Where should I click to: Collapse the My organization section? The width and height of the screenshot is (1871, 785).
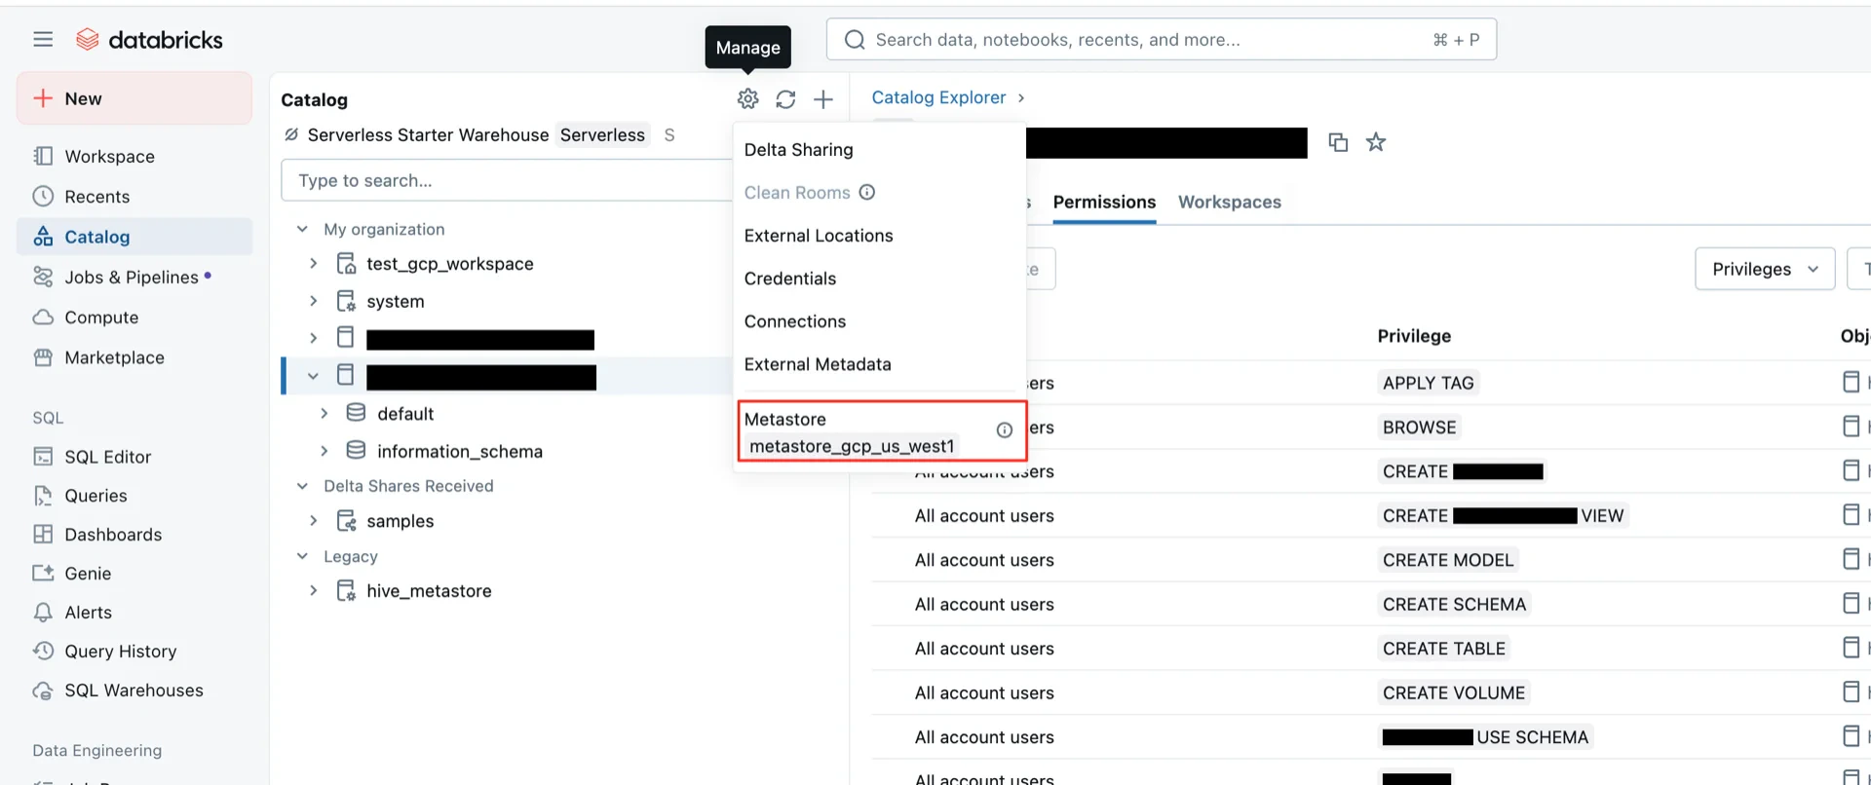[x=302, y=229]
